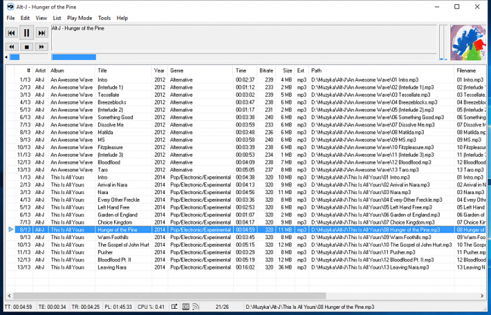Select the track titled Something Good

coord(115,117)
